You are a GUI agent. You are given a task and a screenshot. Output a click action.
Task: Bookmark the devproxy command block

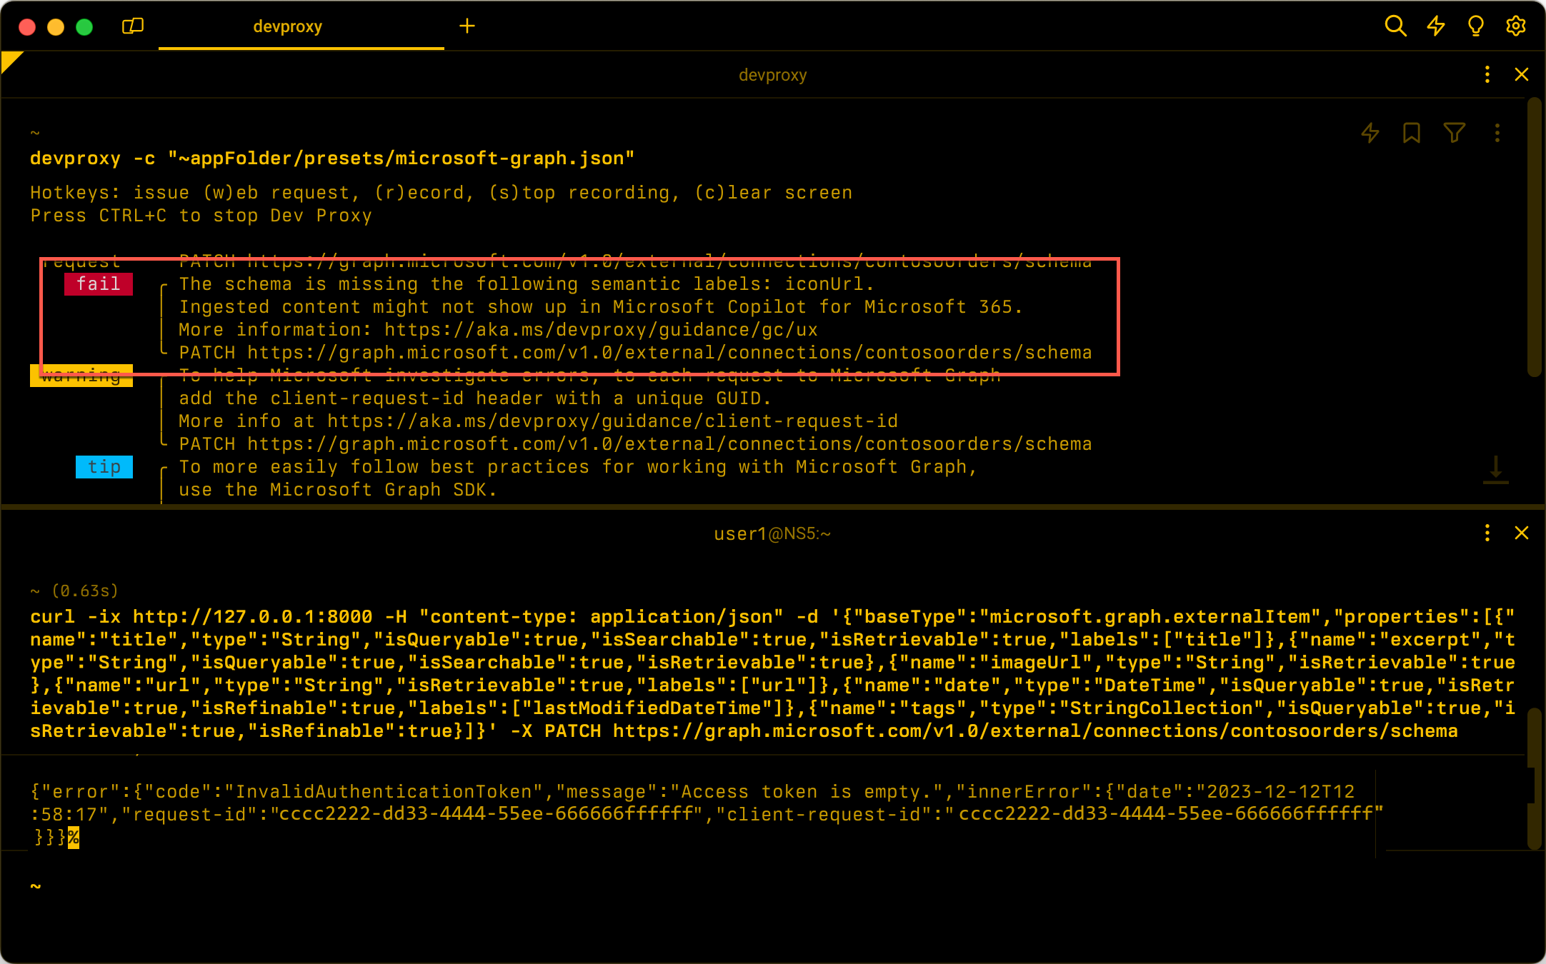pos(1411,133)
